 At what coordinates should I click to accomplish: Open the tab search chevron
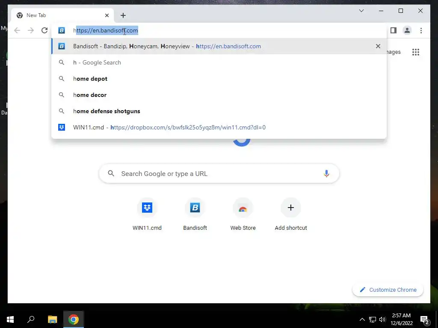[361, 11]
